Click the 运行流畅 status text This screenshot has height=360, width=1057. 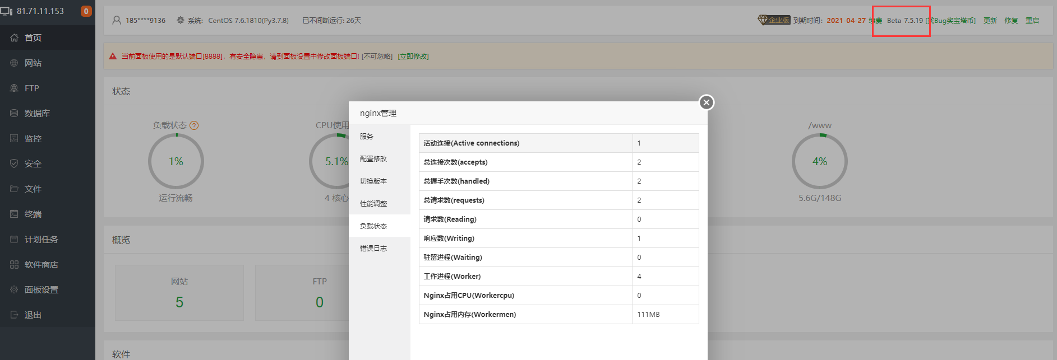pos(176,198)
